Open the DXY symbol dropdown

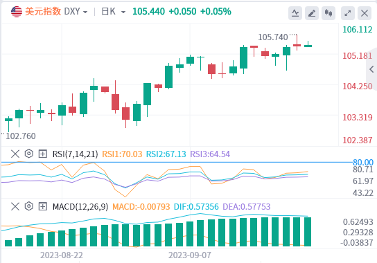(85, 12)
